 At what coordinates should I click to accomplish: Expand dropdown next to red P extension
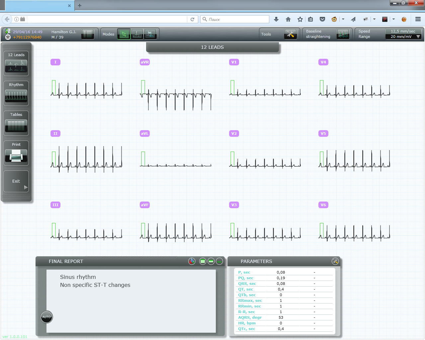click(393, 19)
